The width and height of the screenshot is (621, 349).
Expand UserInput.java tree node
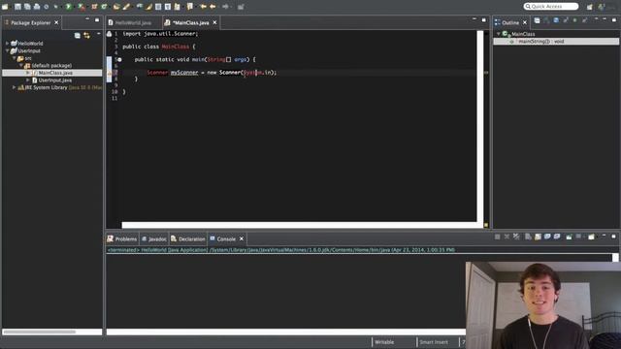click(x=28, y=79)
